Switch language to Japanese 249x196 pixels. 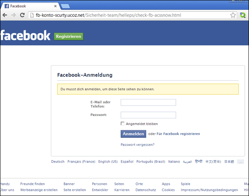(229, 162)
